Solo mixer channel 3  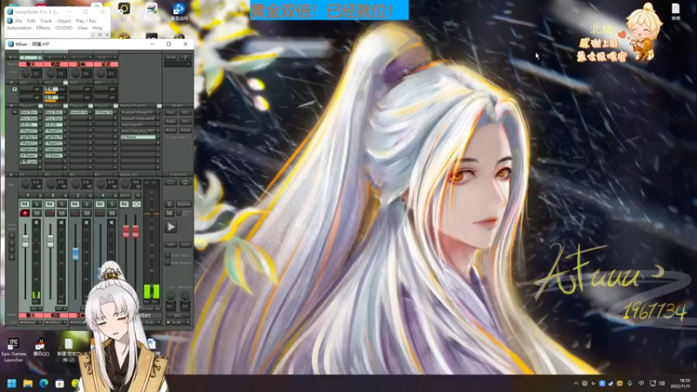[86, 204]
